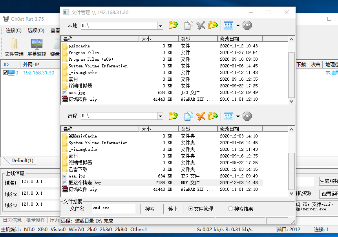Screen dimensions: 338x237
Task: Open 连接(C) menu in Gh0st Rat
Action: [x=14, y=31]
